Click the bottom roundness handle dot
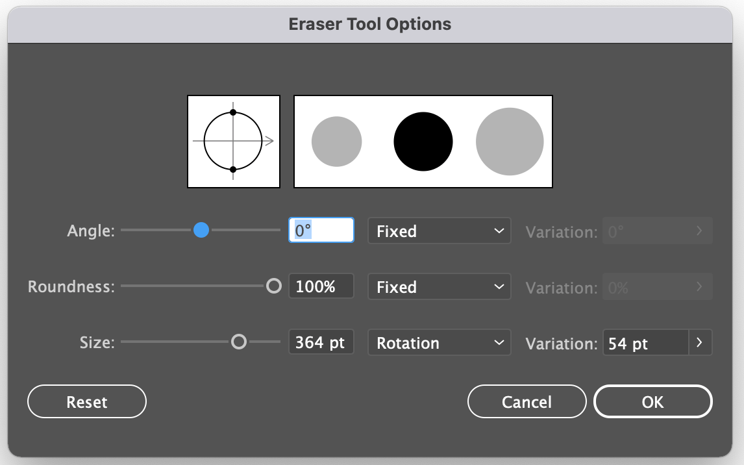Image resolution: width=744 pixels, height=465 pixels. click(233, 170)
